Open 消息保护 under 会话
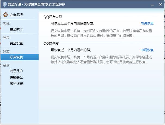Screen dimensions: 165x125 tap(16, 71)
